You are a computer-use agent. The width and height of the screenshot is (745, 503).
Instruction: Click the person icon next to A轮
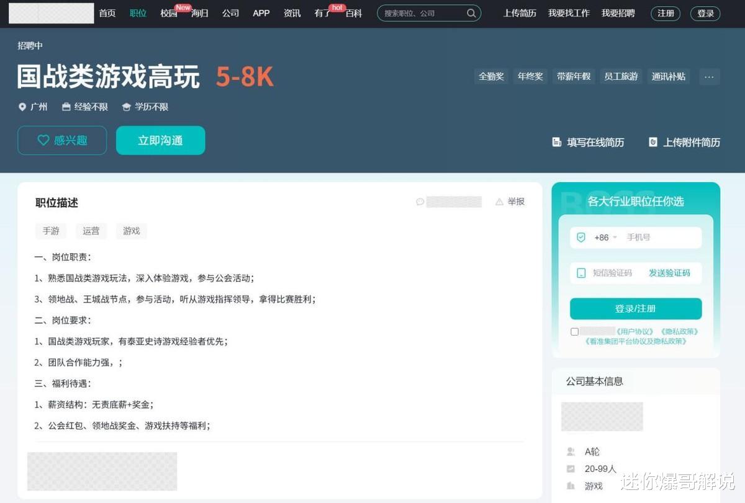click(572, 452)
